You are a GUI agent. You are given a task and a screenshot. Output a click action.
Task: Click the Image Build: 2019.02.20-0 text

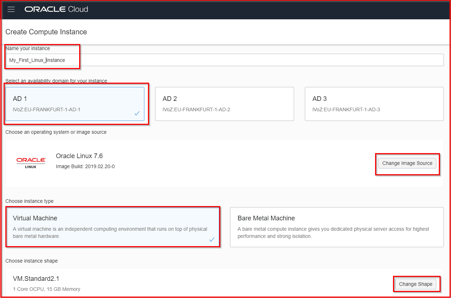click(85, 167)
